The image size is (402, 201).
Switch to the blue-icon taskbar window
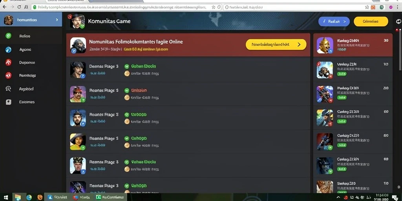(57, 197)
